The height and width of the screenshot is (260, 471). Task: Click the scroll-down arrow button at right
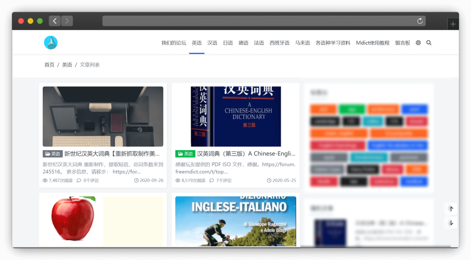tap(451, 223)
